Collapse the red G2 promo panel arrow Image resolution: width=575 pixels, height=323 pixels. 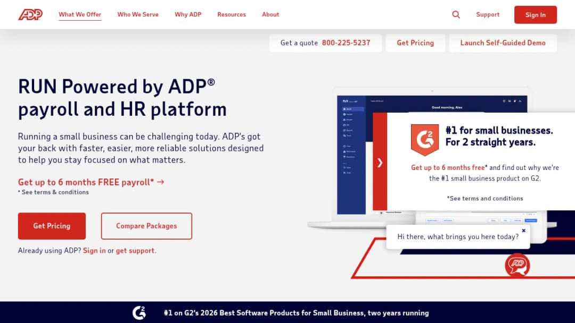pyautogui.click(x=380, y=163)
